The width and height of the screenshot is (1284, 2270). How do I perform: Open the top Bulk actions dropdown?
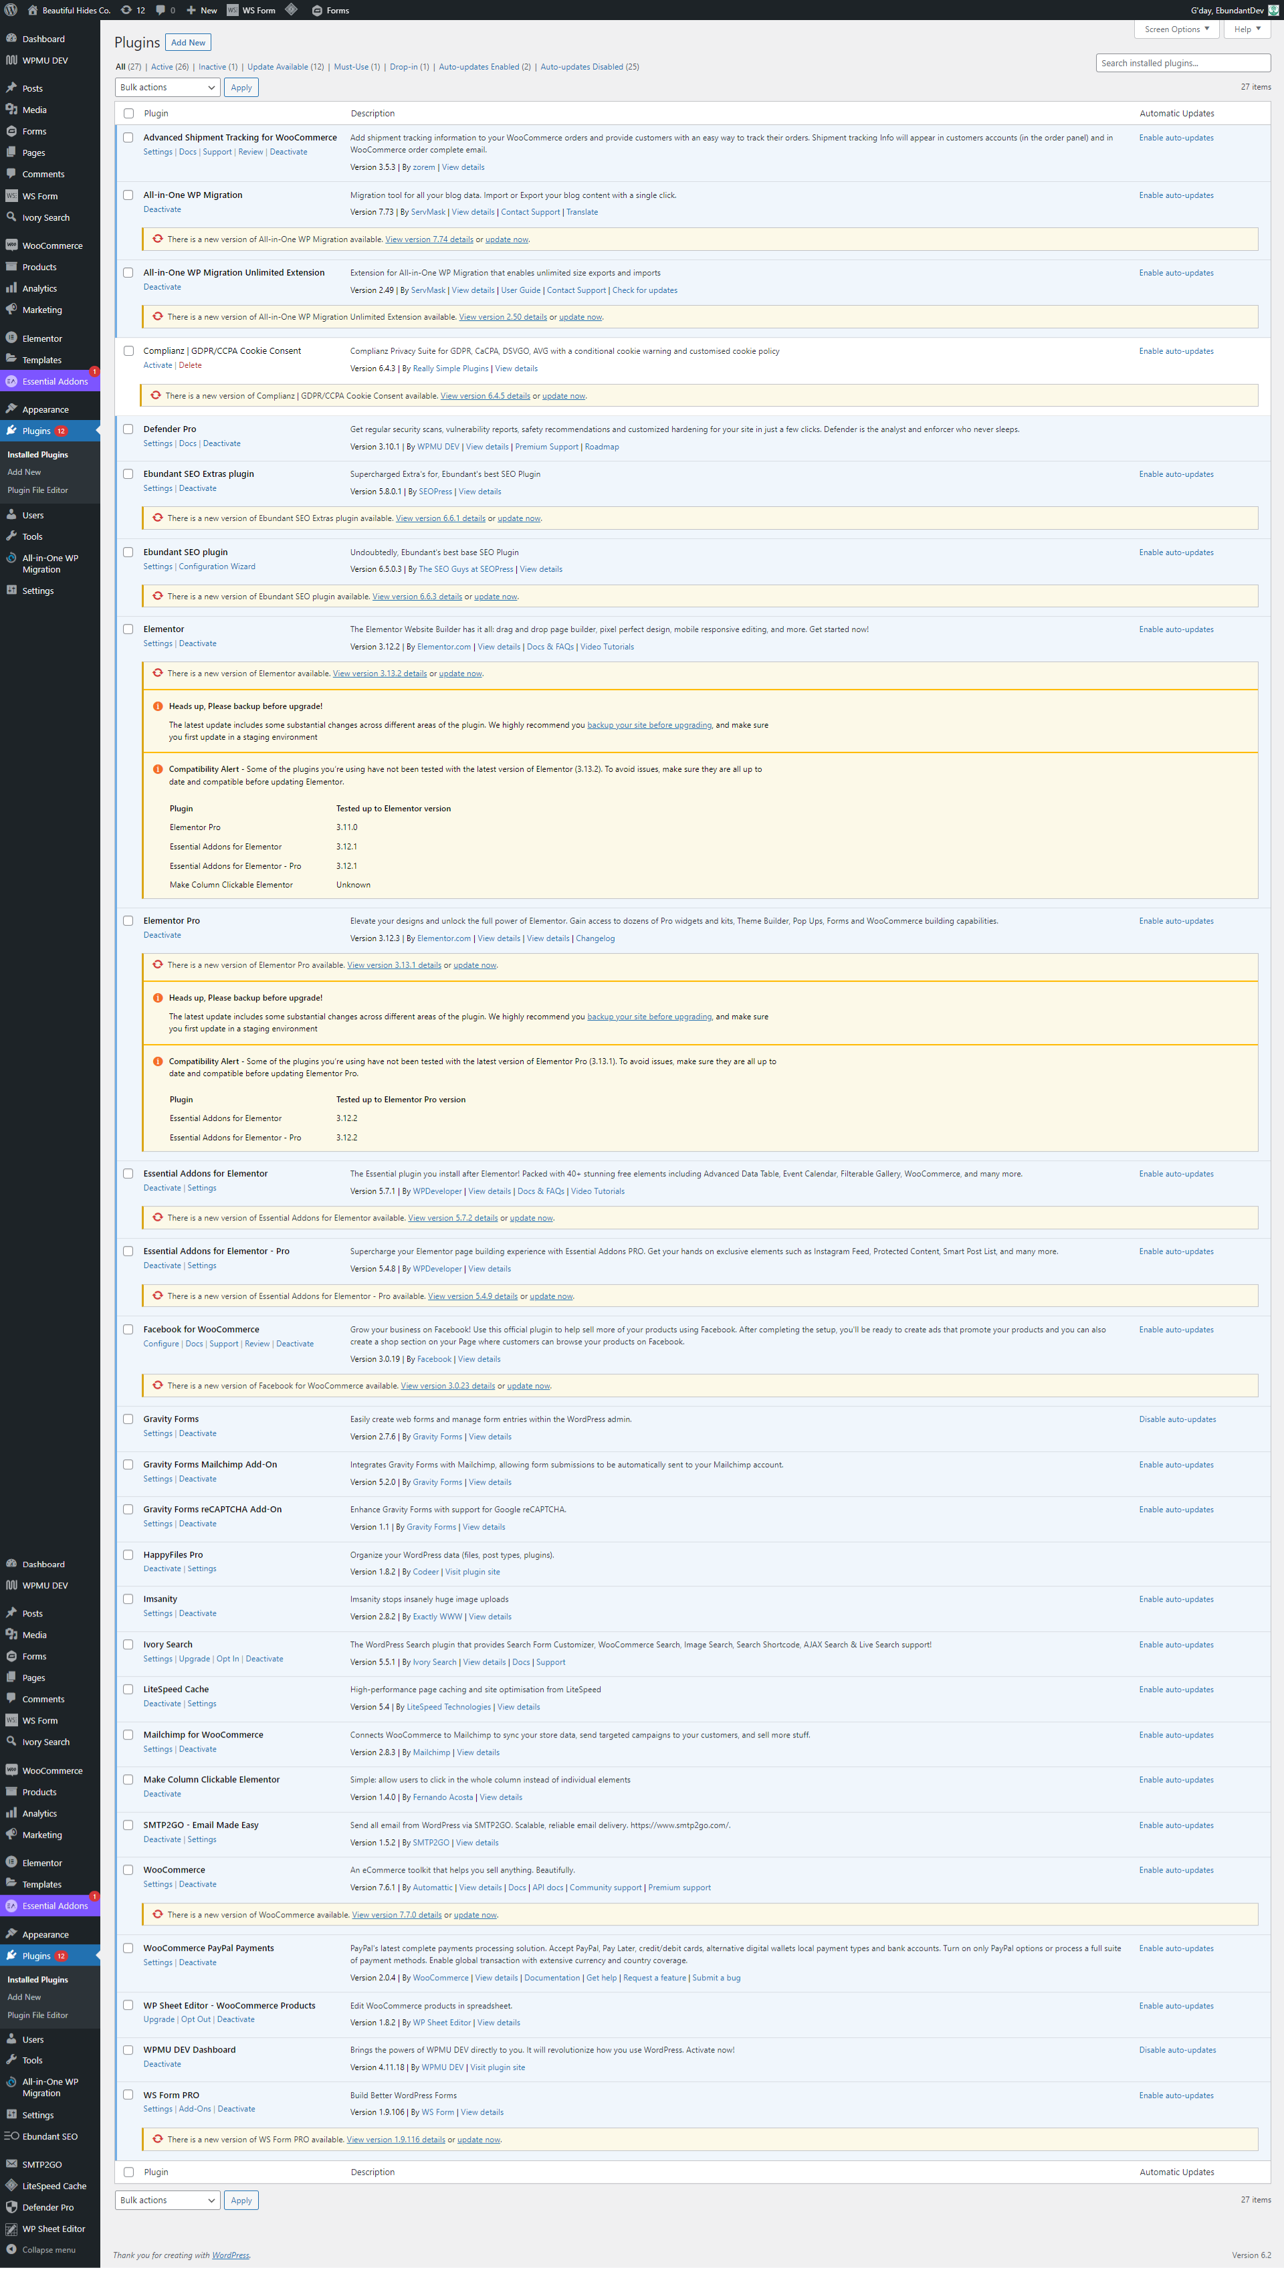tap(167, 88)
